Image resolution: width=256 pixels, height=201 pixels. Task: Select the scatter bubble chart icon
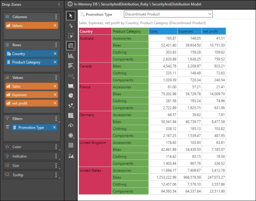click(71, 105)
